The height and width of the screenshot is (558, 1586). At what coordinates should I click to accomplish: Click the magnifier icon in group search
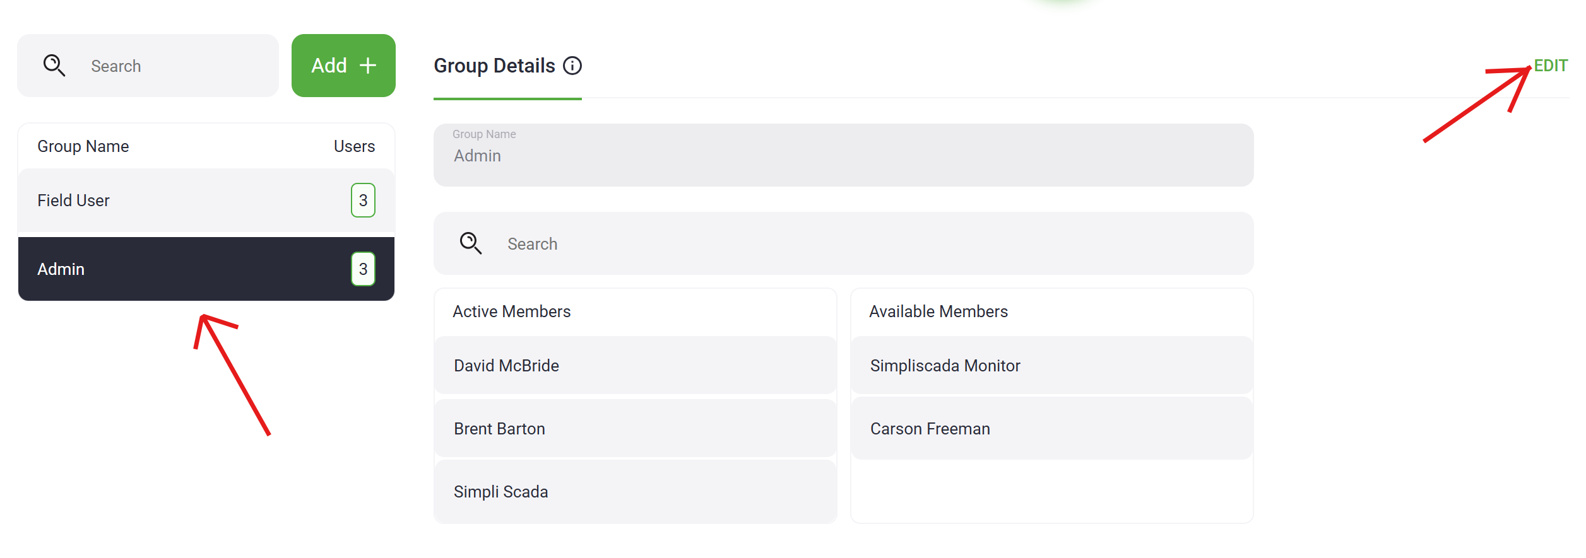click(54, 66)
